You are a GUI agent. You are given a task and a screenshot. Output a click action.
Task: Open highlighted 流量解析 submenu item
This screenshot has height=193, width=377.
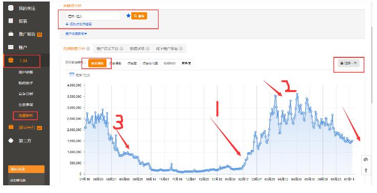coord(26,116)
